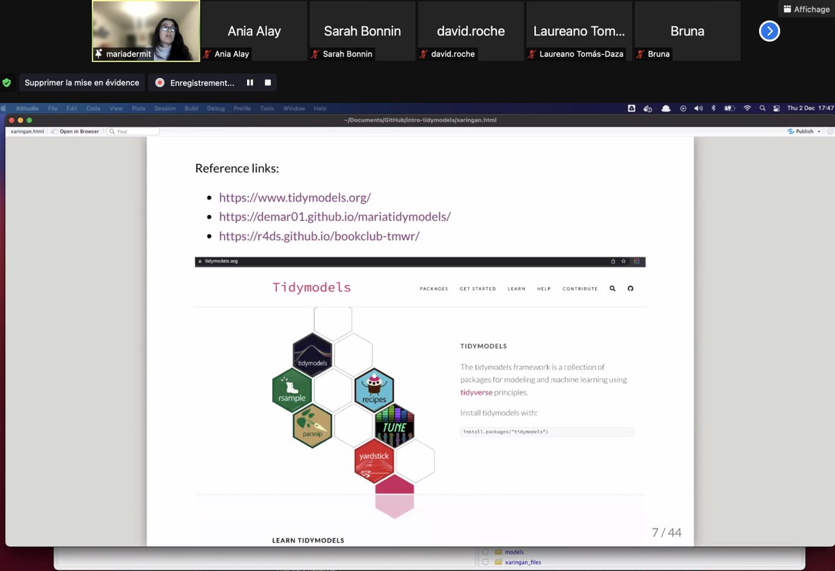Open the Tools menu
The image size is (835, 571).
[267, 108]
